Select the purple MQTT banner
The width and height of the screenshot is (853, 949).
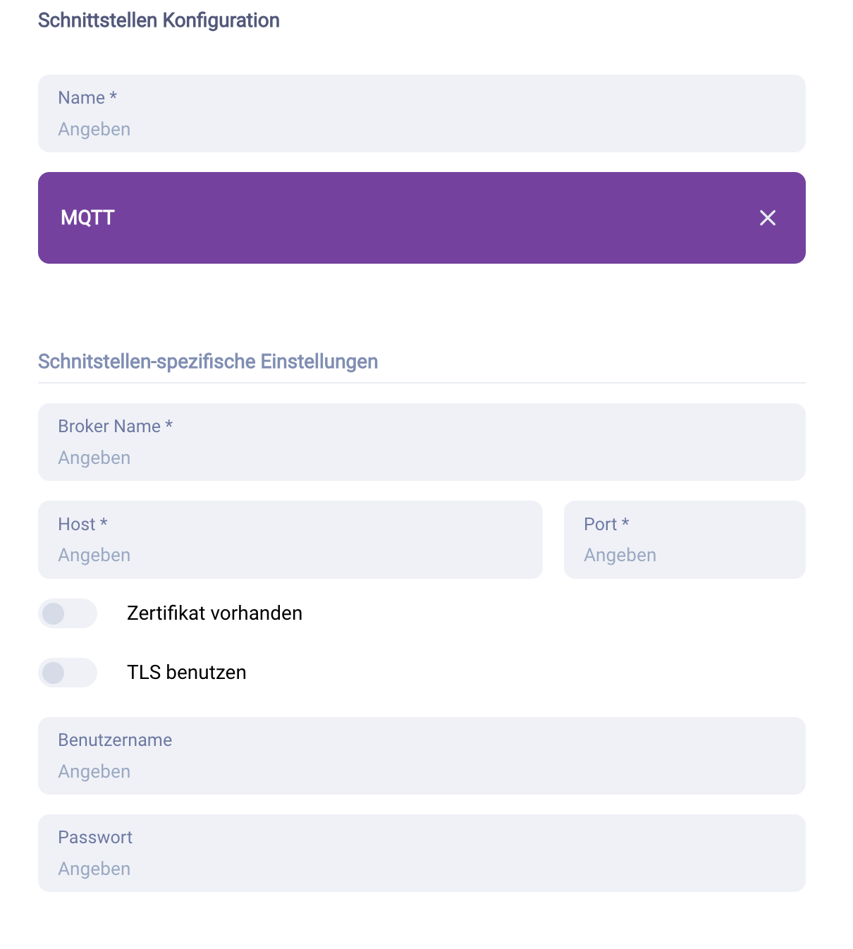[x=421, y=218]
